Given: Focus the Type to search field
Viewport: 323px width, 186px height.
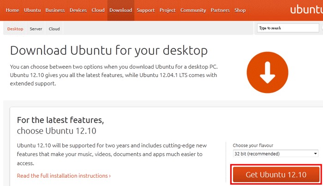Looking at the screenshot, I should [x=288, y=28].
